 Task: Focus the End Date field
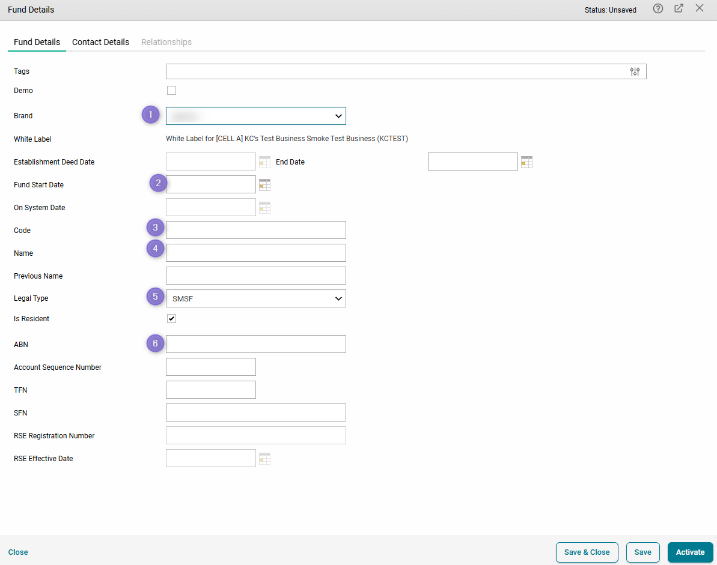coord(473,162)
